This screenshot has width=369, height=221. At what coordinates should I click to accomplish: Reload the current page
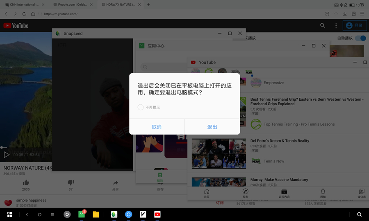tap(24, 14)
